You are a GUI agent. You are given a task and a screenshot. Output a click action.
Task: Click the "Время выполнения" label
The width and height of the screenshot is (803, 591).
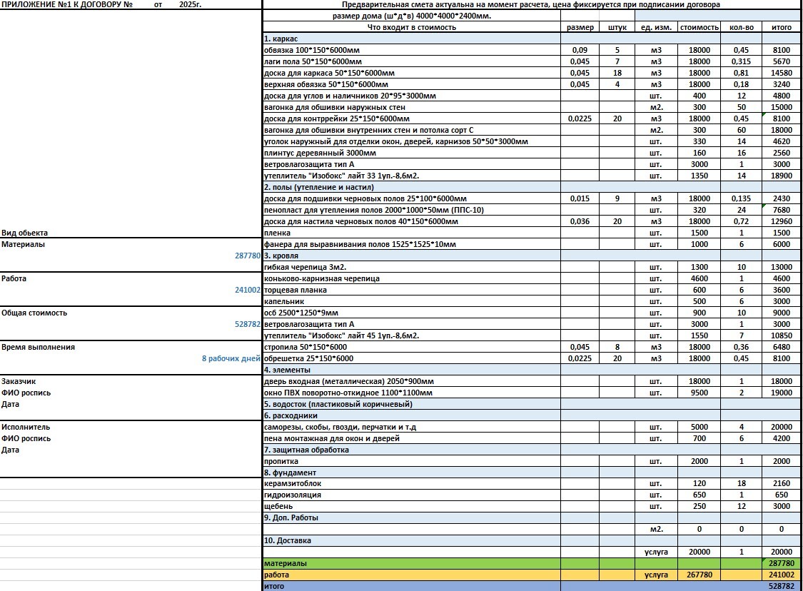(38, 347)
